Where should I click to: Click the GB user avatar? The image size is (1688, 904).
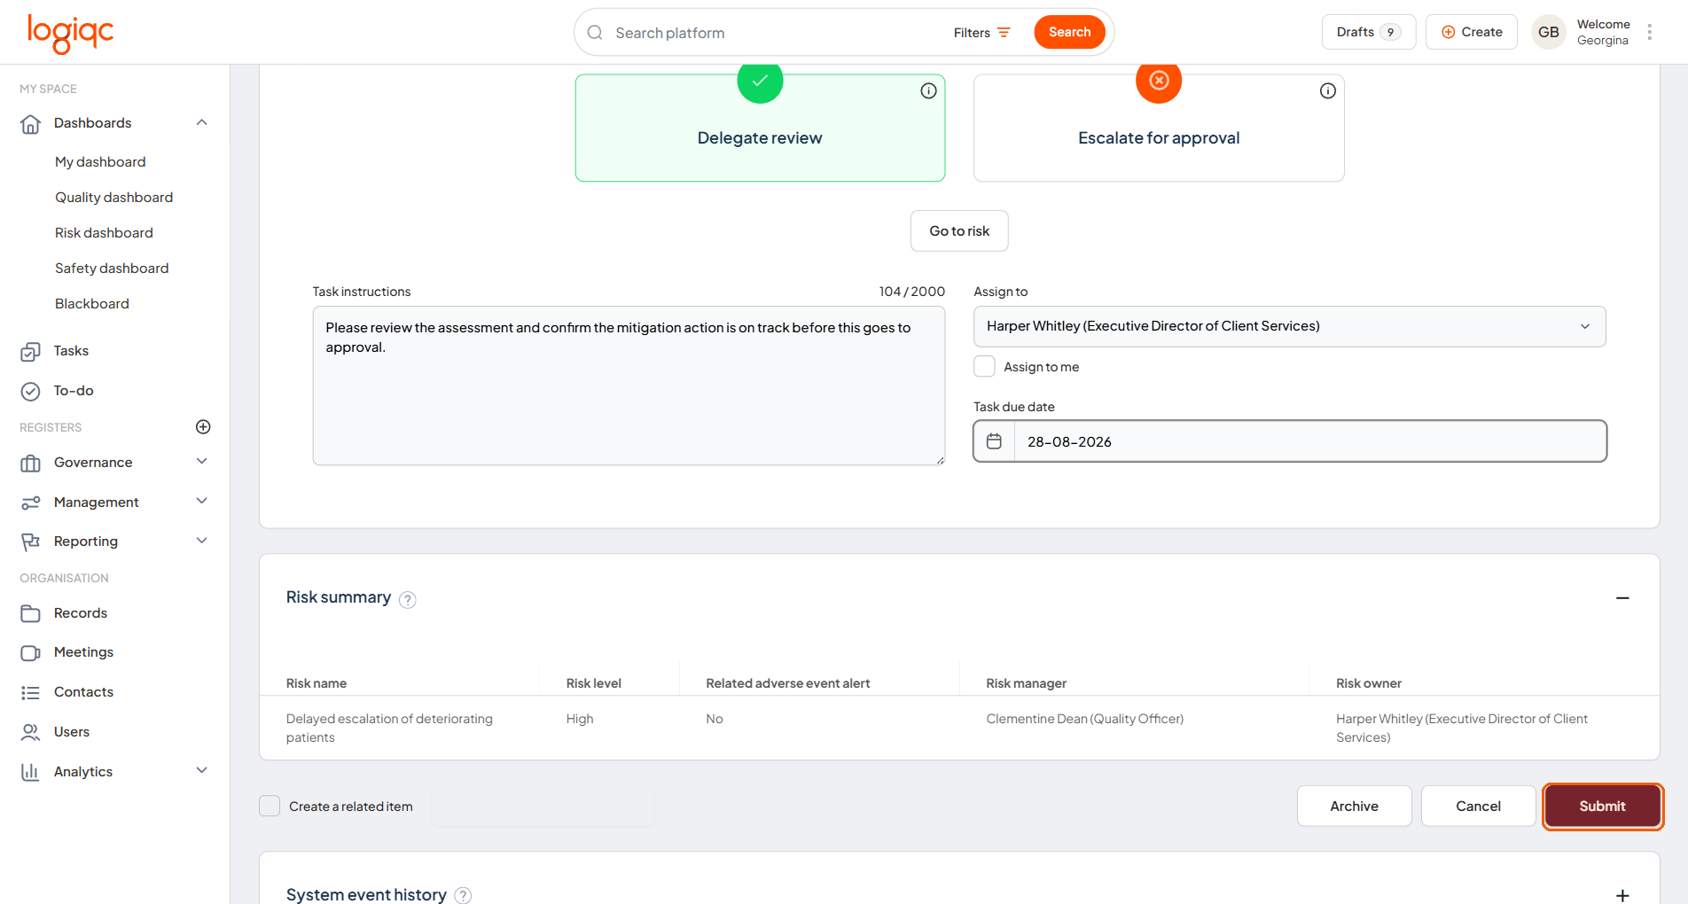coord(1548,32)
